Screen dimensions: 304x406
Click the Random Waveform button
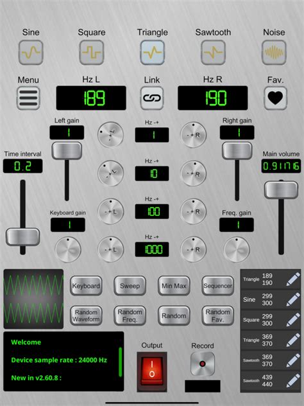tap(86, 315)
